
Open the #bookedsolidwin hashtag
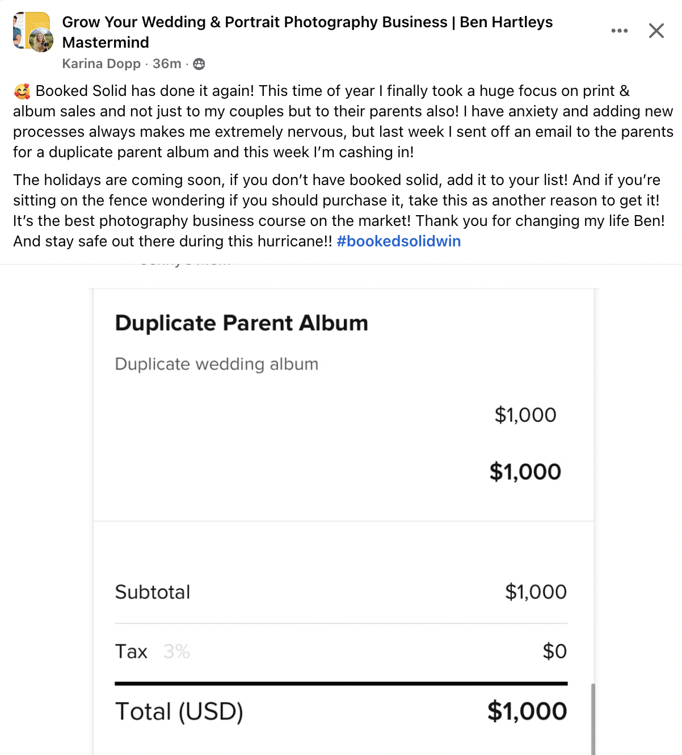(x=398, y=241)
